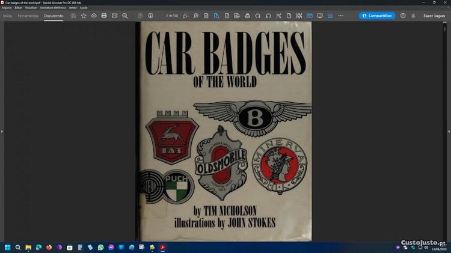
Task: Open the Arquivo menu
Action: (7, 8)
